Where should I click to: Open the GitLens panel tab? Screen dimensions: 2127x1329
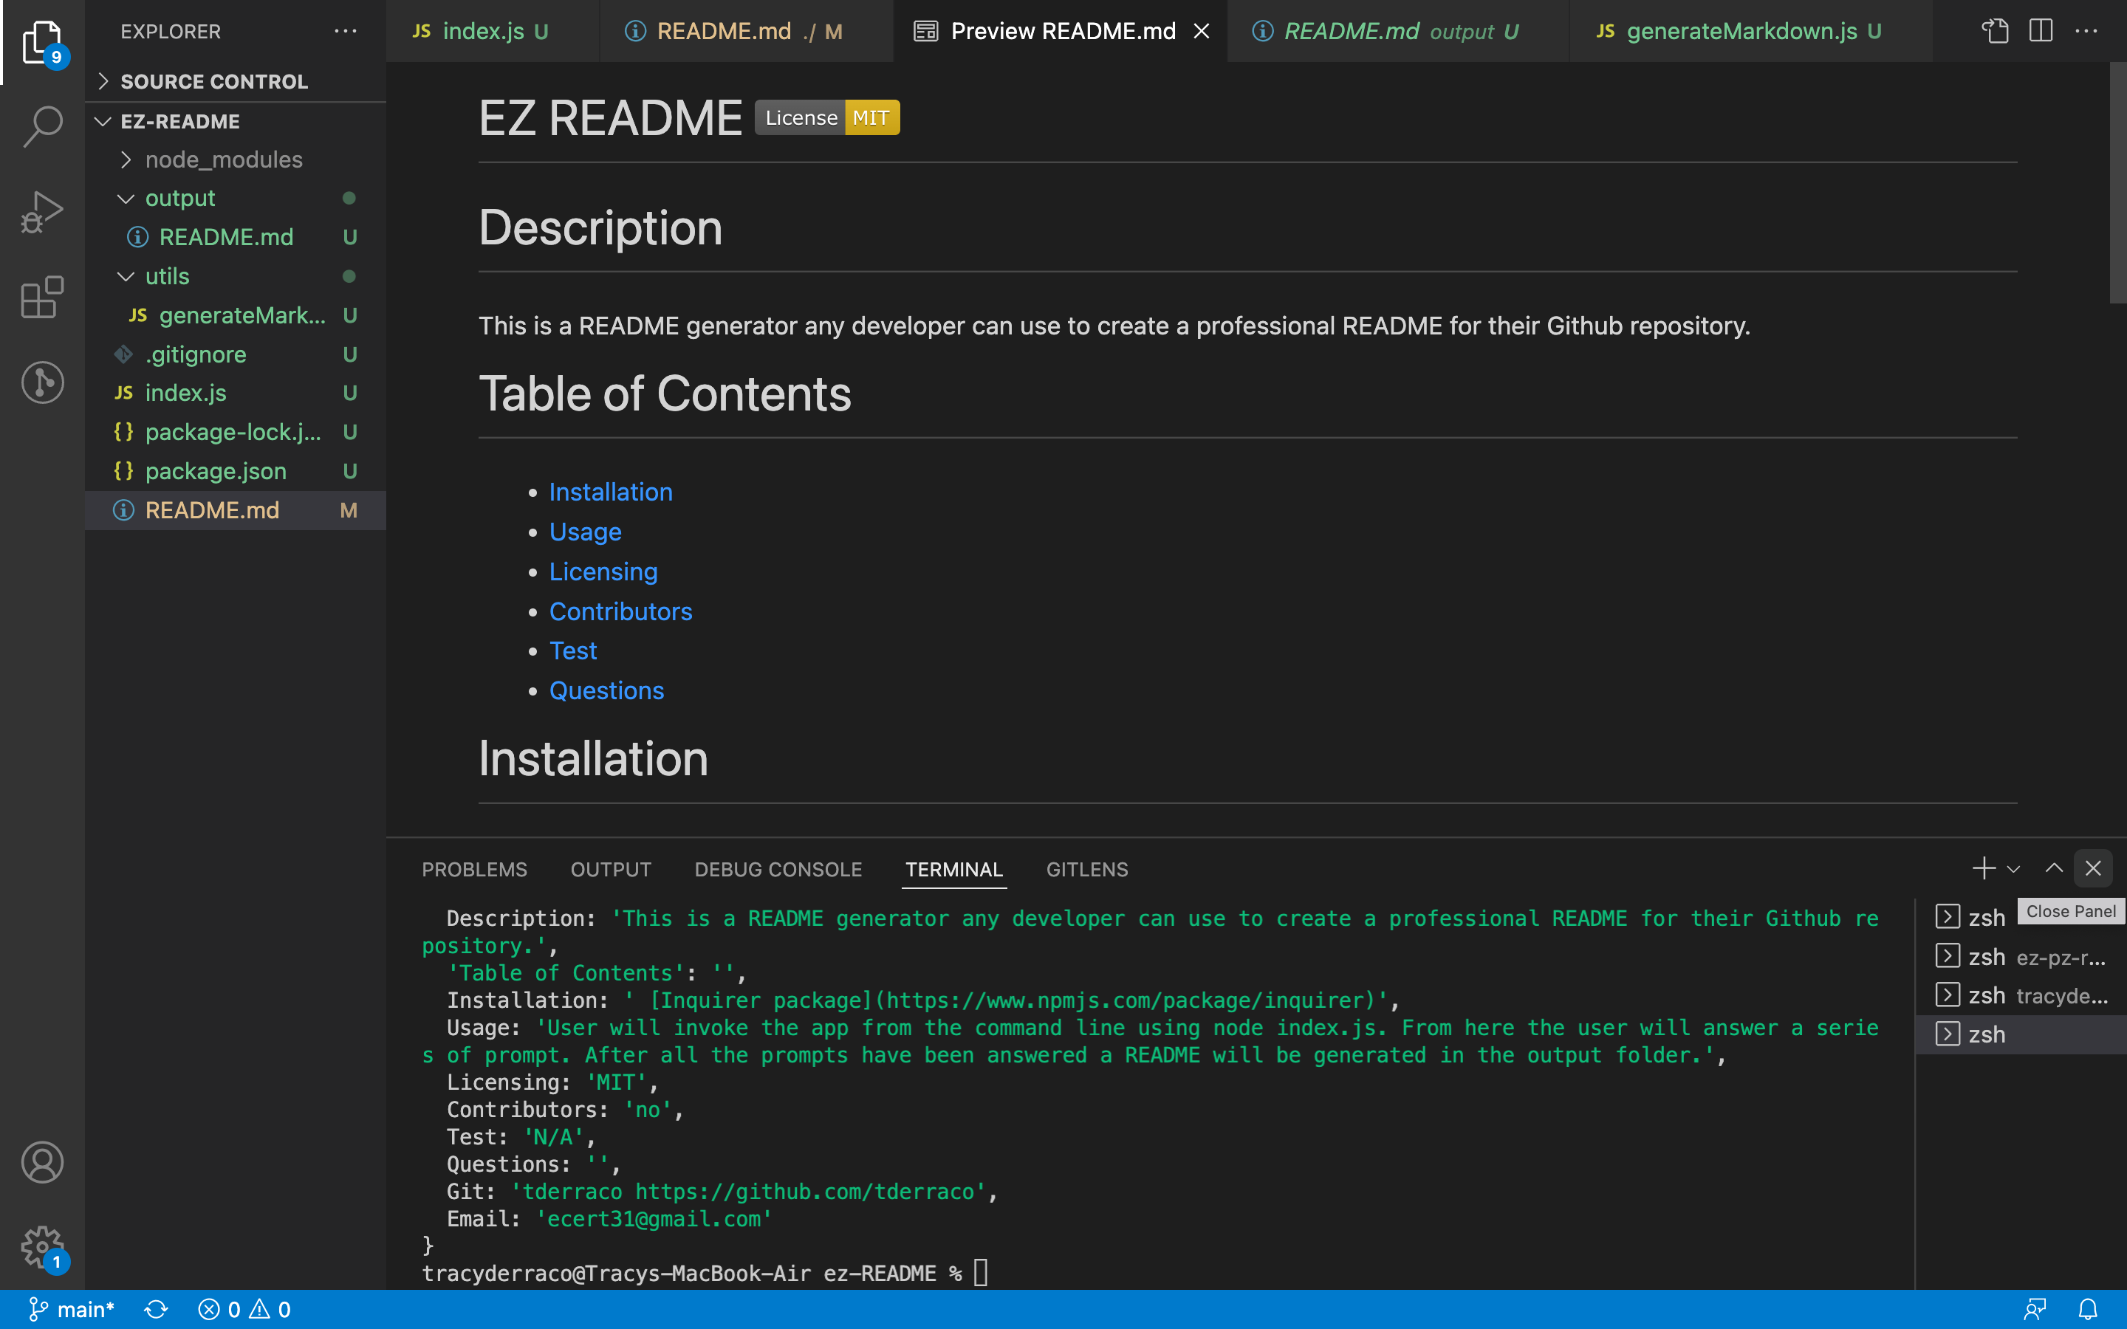point(1087,869)
